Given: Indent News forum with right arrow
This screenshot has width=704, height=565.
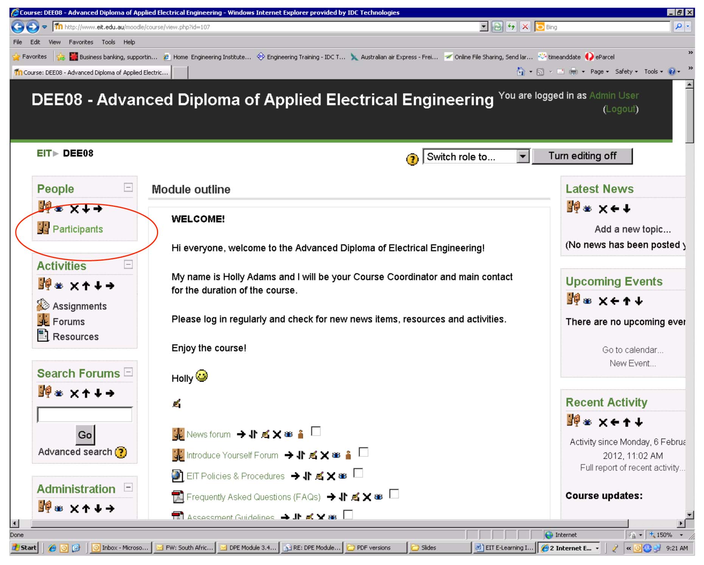Looking at the screenshot, I should pos(241,435).
